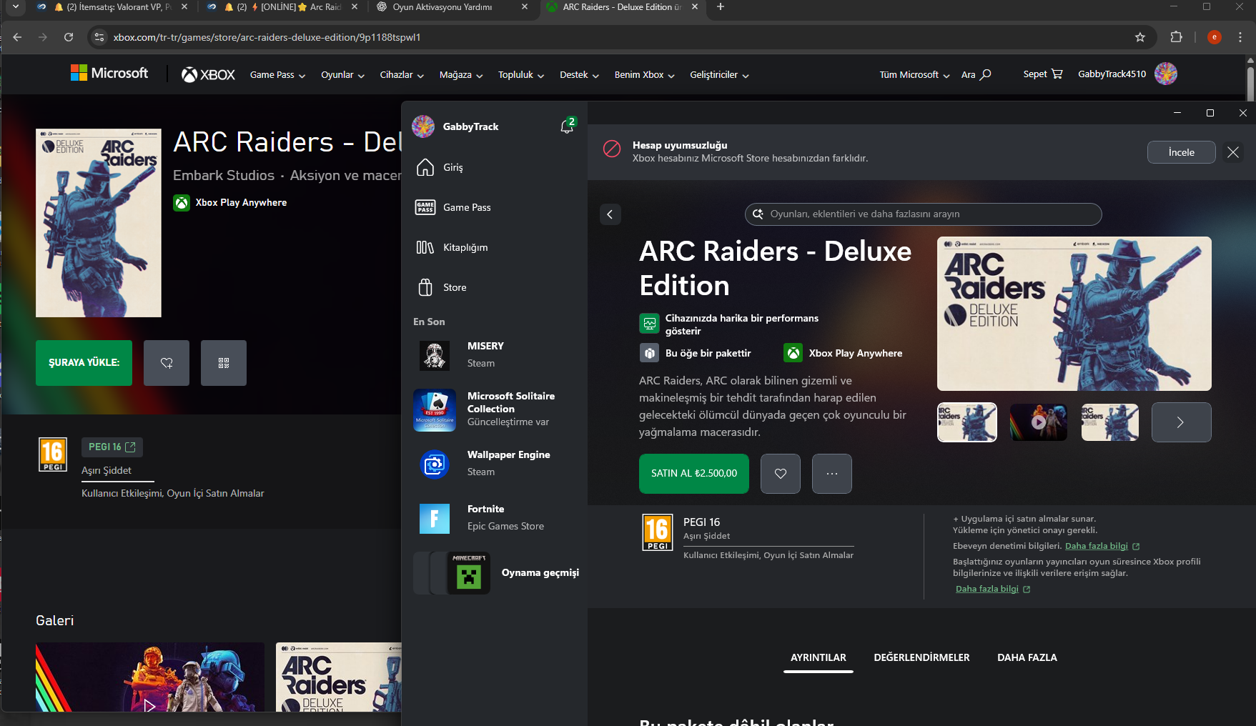Buy ARC Raiders via SATIN AL button
Viewport: 1256px width, 726px height.
pyautogui.click(x=693, y=473)
